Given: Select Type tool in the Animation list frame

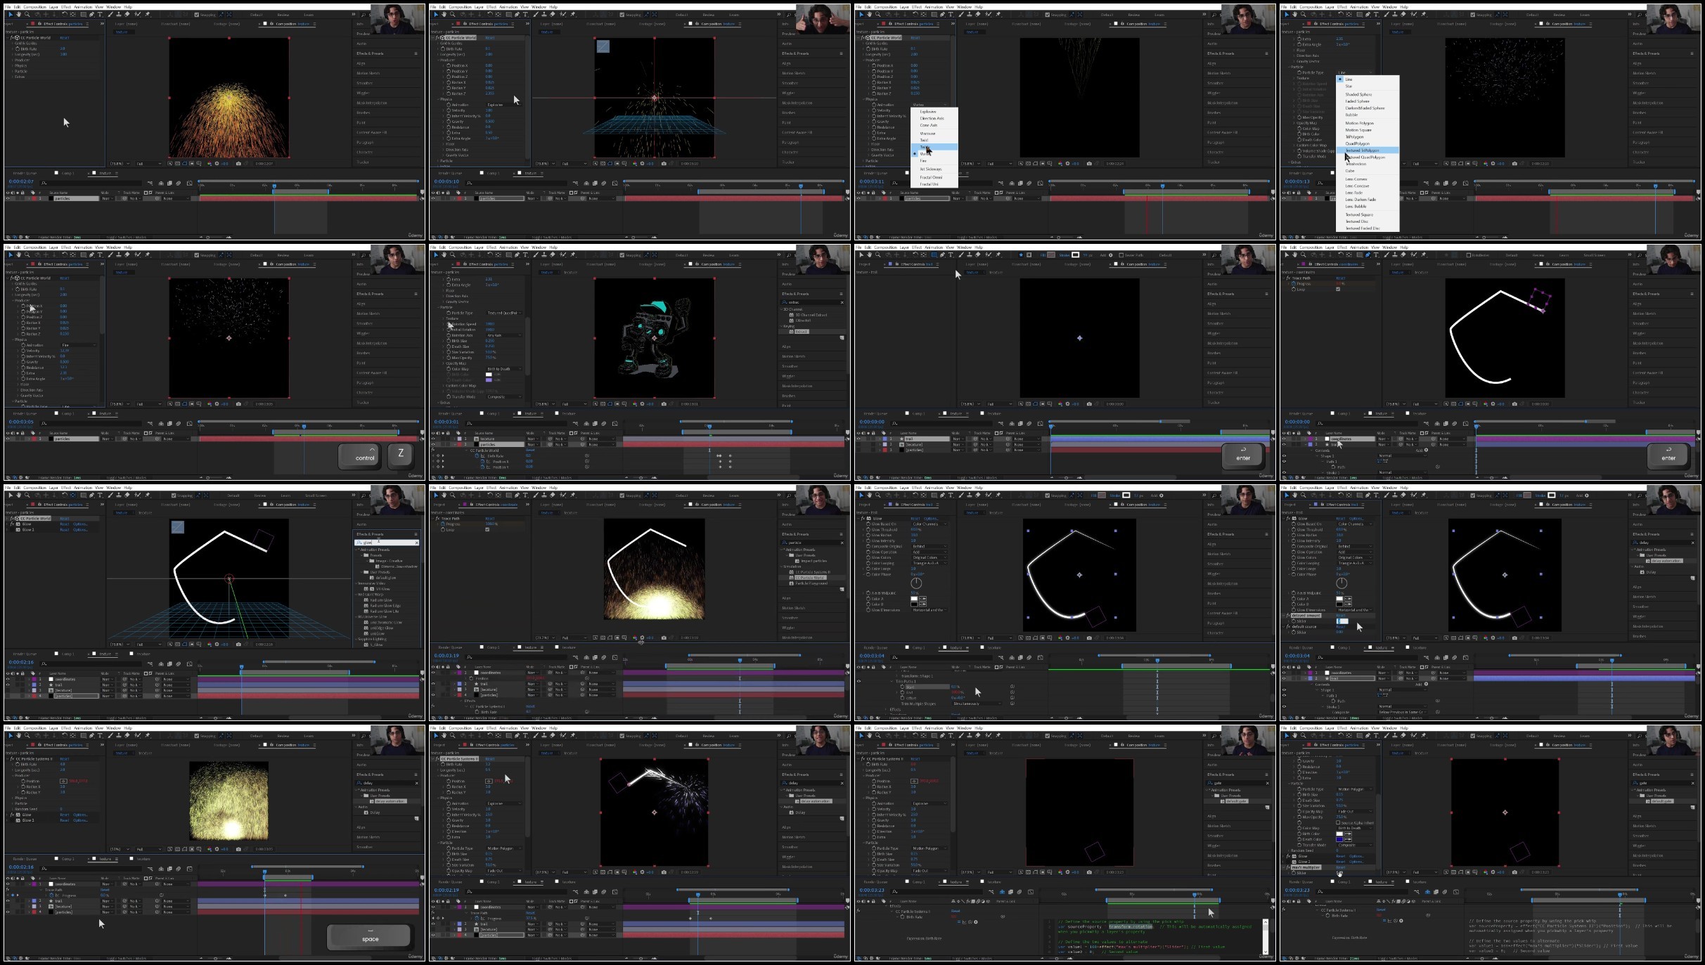Looking at the screenshot, I should (x=951, y=14).
